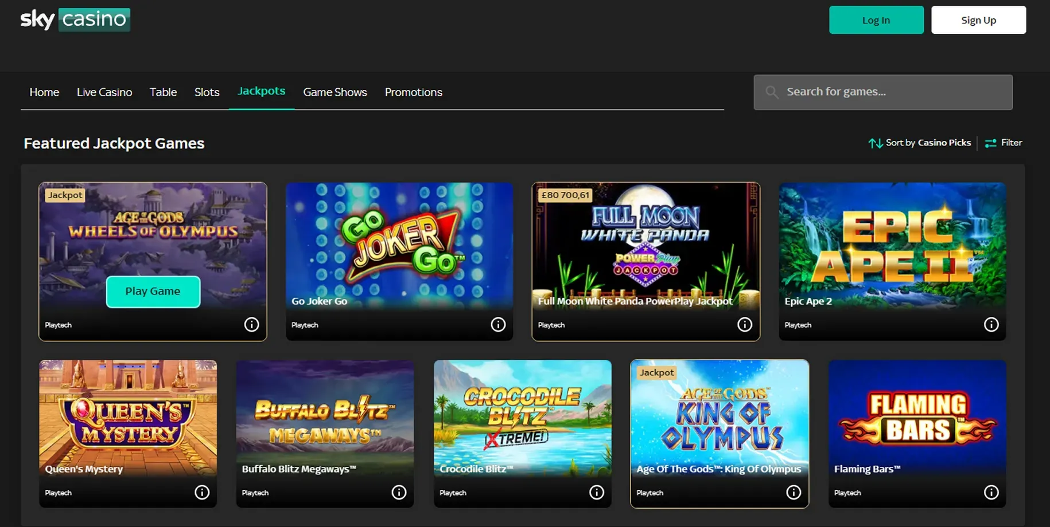
Task: Click the Play Game button
Action: (153, 292)
